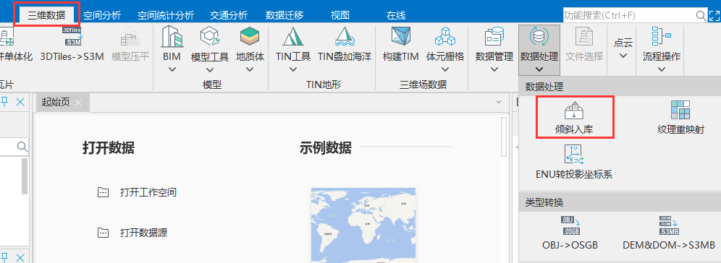Switch to 视图 ribbon tab
The height and width of the screenshot is (263, 721).
click(340, 15)
